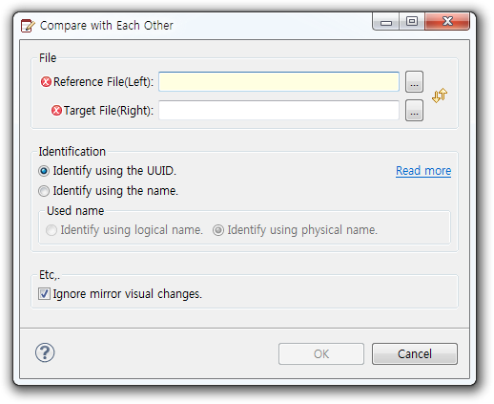Minimize the Compare with Each Other dialog
The width and height of the screenshot is (494, 404).
click(x=386, y=22)
